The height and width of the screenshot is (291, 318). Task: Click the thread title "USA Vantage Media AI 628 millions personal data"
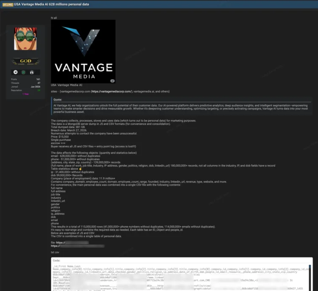click(x=51, y=4)
